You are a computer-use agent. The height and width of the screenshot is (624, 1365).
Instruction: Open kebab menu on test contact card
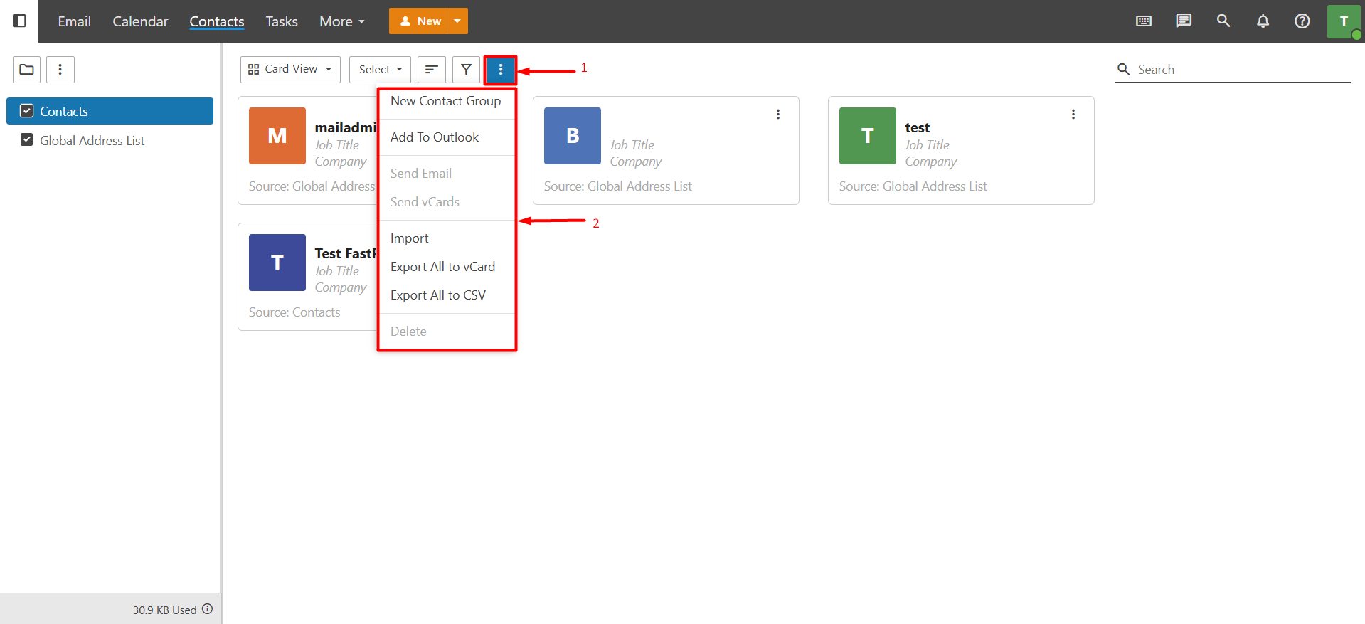[x=1073, y=115]
